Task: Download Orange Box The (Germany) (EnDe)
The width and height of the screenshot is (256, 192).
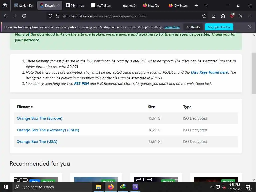Action: point(48,130)
